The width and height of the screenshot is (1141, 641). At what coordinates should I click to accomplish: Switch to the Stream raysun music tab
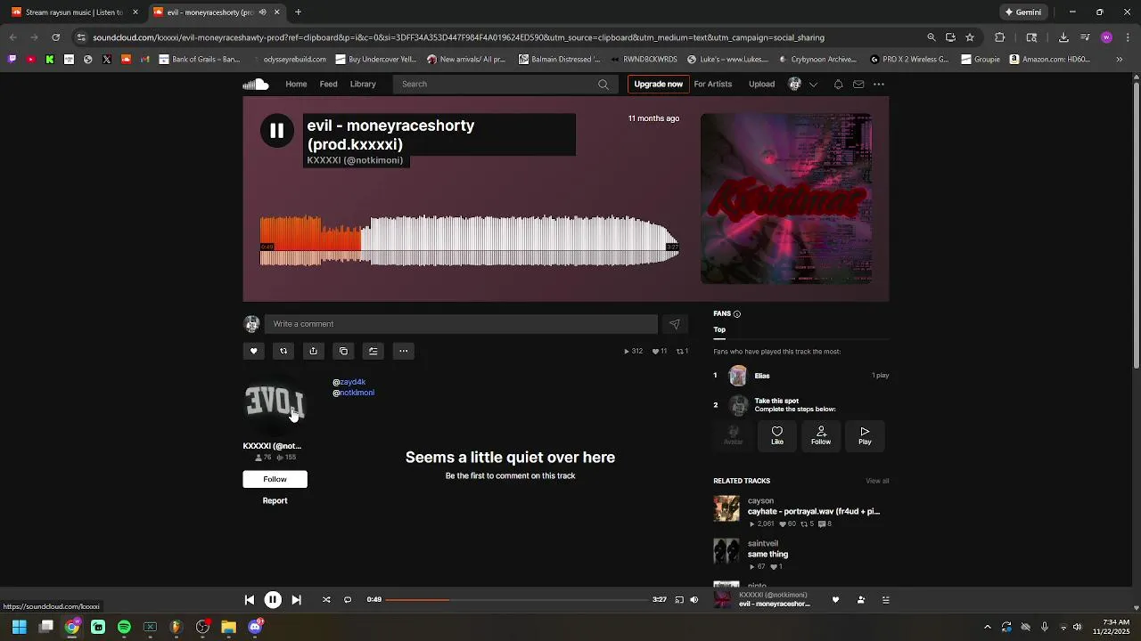point(74,12)
